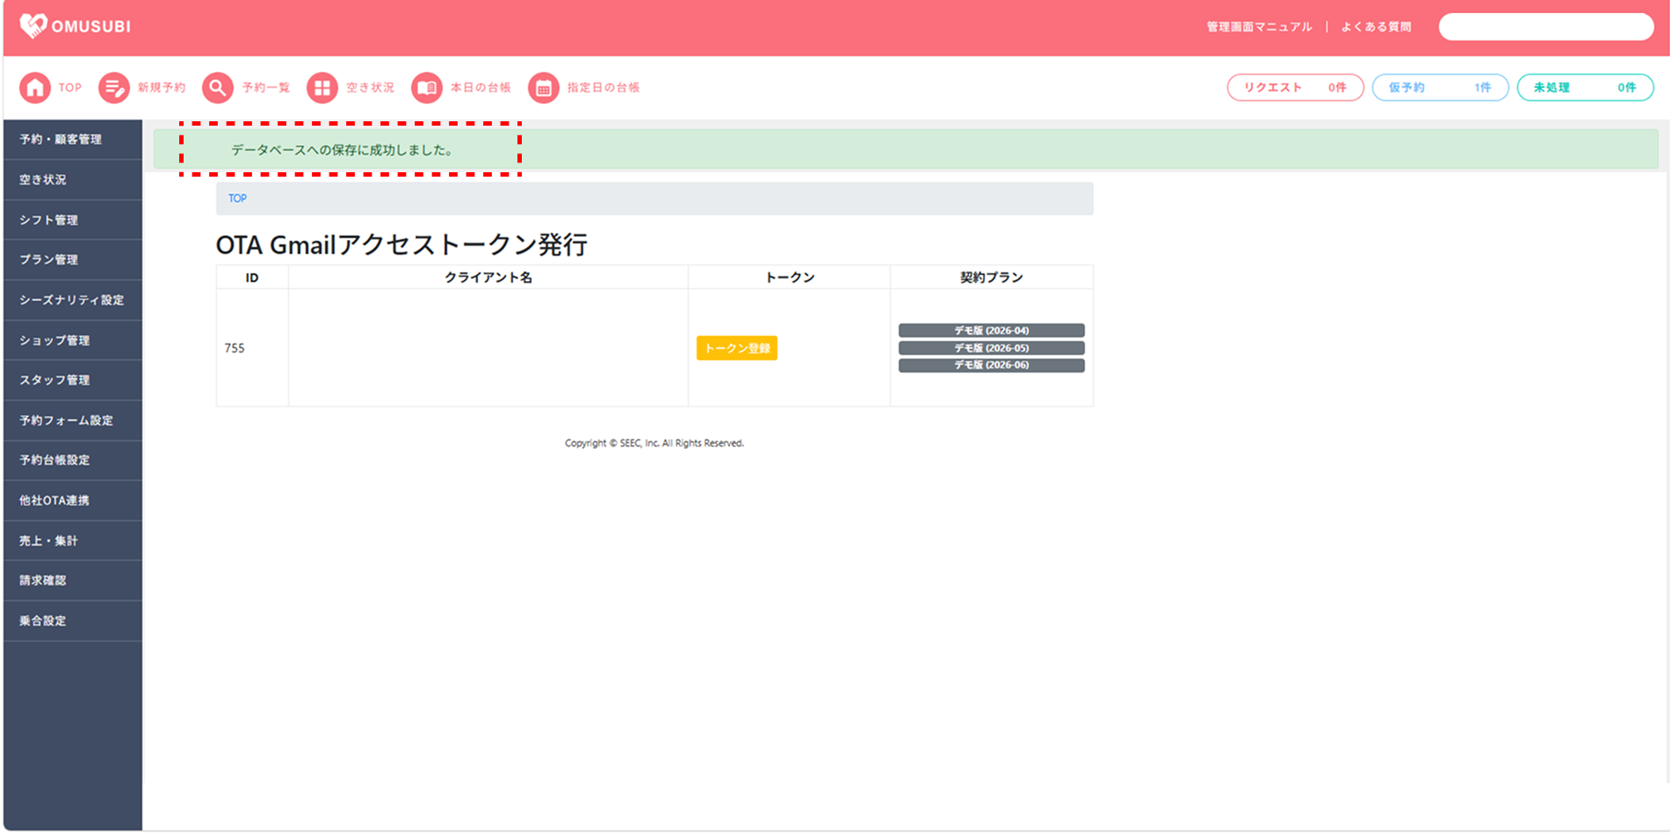Open 空き状況 in the sidebar
The width and height of the screenshot is (1670, 834).
coord(73,180)
